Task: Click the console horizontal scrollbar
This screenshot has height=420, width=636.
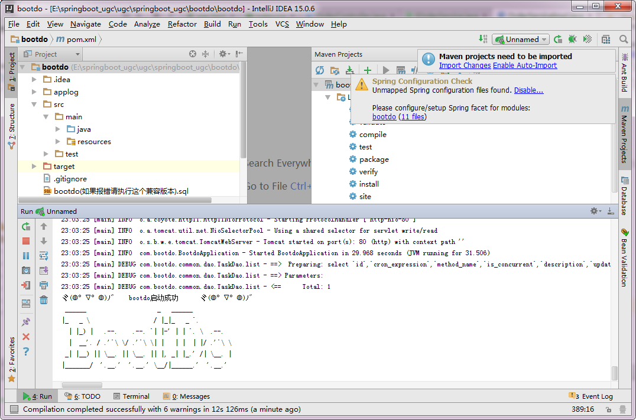Action: coord(82,385)
